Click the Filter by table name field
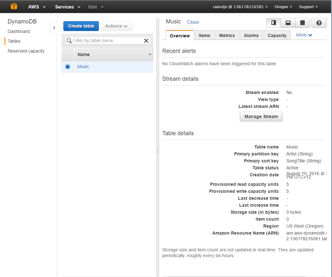The height and width of the screenshot is (277, 332). click(x=108, y=41)
